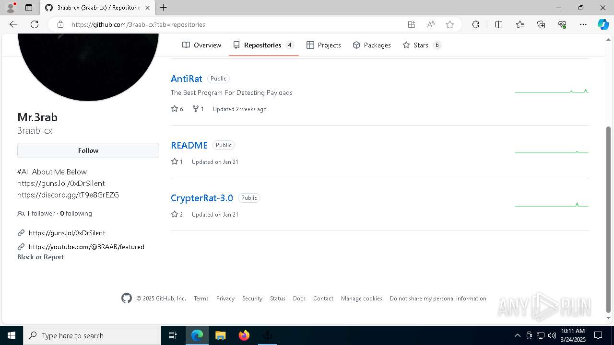View the Stars tab
614x345 pixels.
pos(422,45)
